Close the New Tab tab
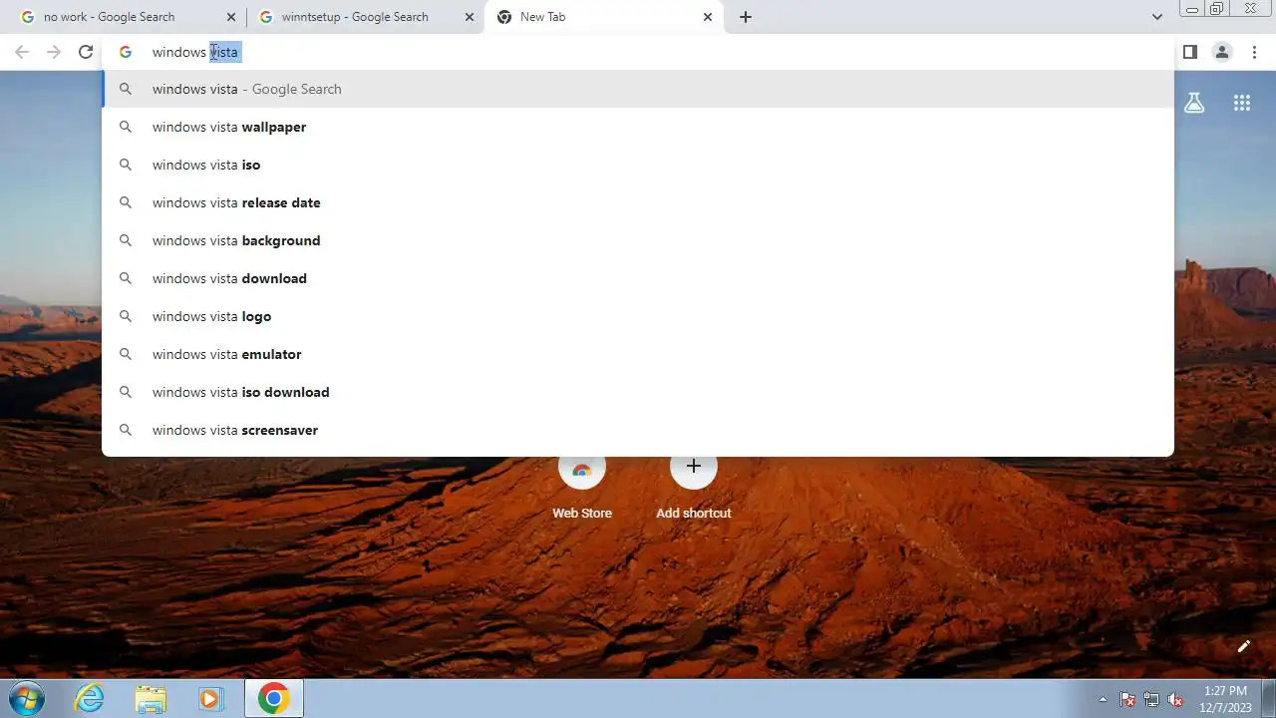This screenshot has width=1276, height=718. click(x=708, y=17)
